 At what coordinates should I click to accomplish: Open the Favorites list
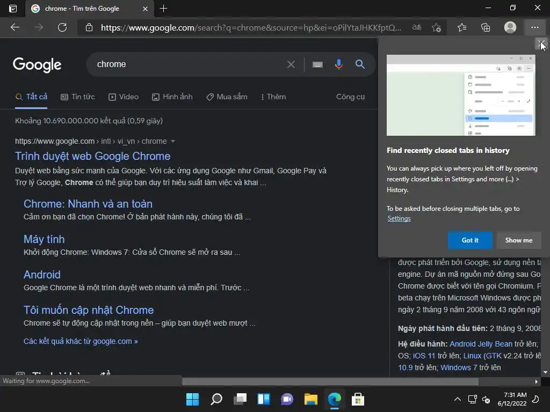(x=461, y=27)
